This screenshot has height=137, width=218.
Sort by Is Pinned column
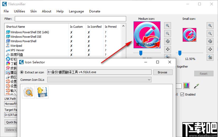[112, 27]
